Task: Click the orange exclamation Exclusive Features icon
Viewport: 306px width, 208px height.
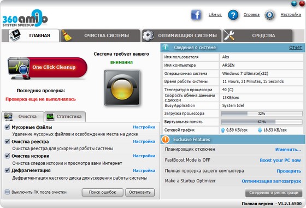Action: coord(166,139)
